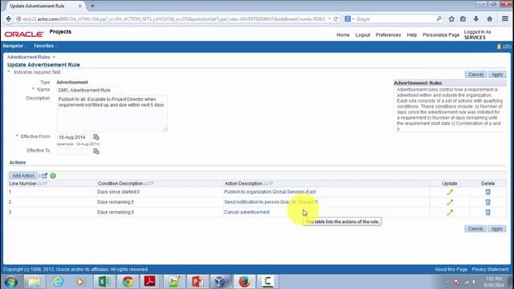Click Logout in the top menu

coord(362,35)
